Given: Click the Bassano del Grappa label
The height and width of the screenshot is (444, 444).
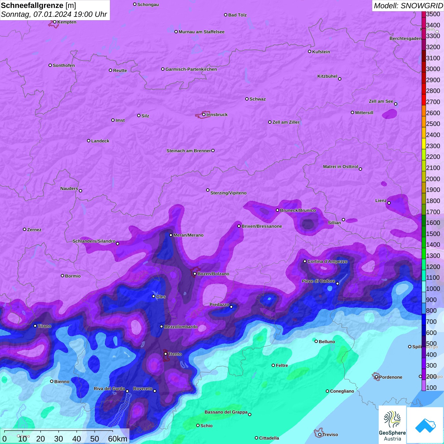Looking at the screenshot, I should point(226,412).
